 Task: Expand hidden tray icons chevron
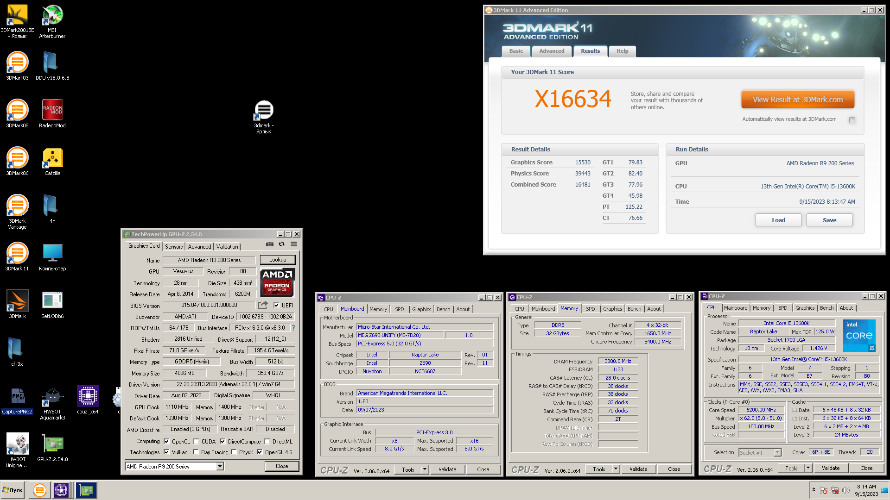pos(814,489)
